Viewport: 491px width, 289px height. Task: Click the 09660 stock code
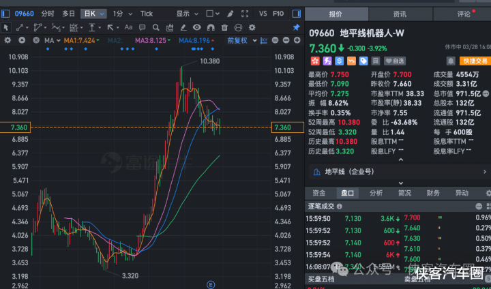[x=24, y=14]
